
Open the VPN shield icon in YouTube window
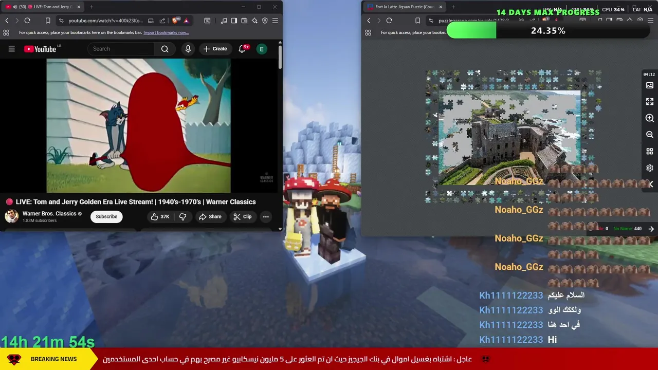(x=265, y=21)
